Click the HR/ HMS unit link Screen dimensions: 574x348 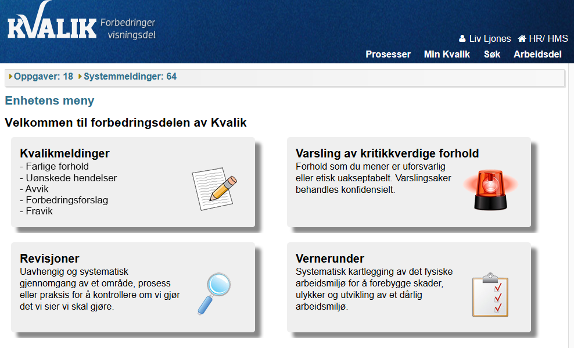(548, 38)
